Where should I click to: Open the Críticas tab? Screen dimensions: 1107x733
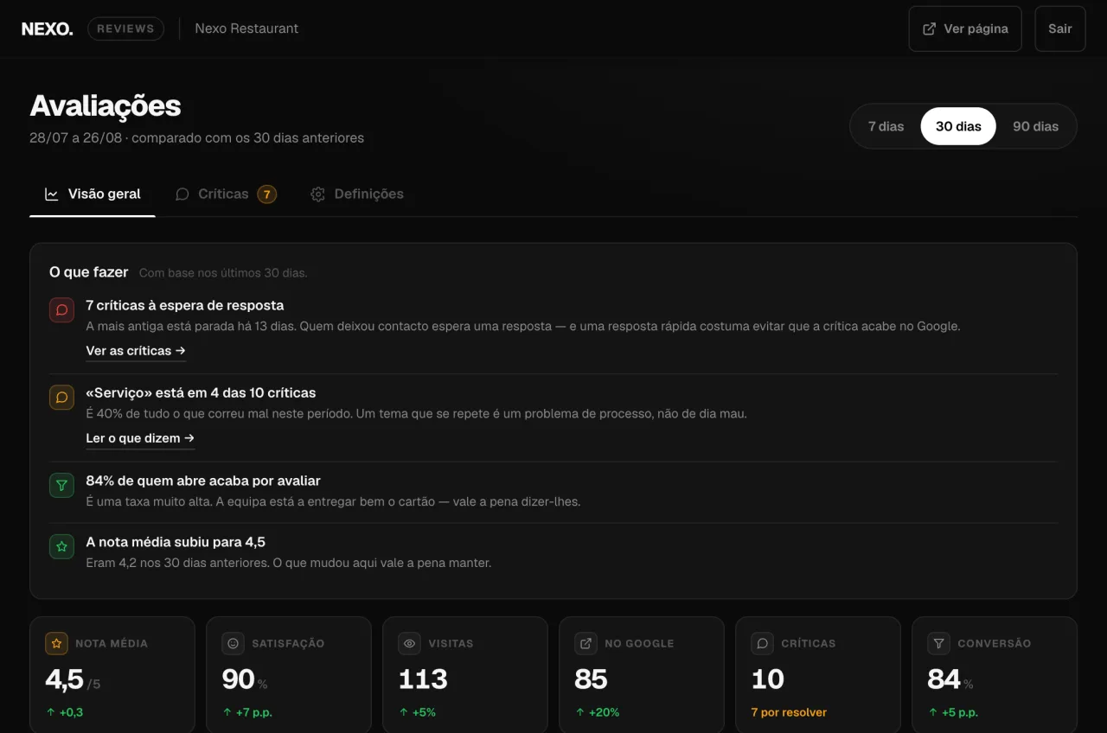[225, 194]
